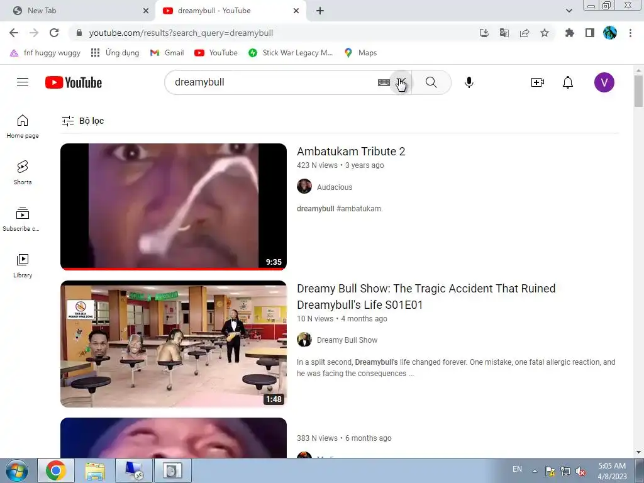Go to Home page in sidebar
This screenshot has height=483, width=644.
(x=23, y=126)
